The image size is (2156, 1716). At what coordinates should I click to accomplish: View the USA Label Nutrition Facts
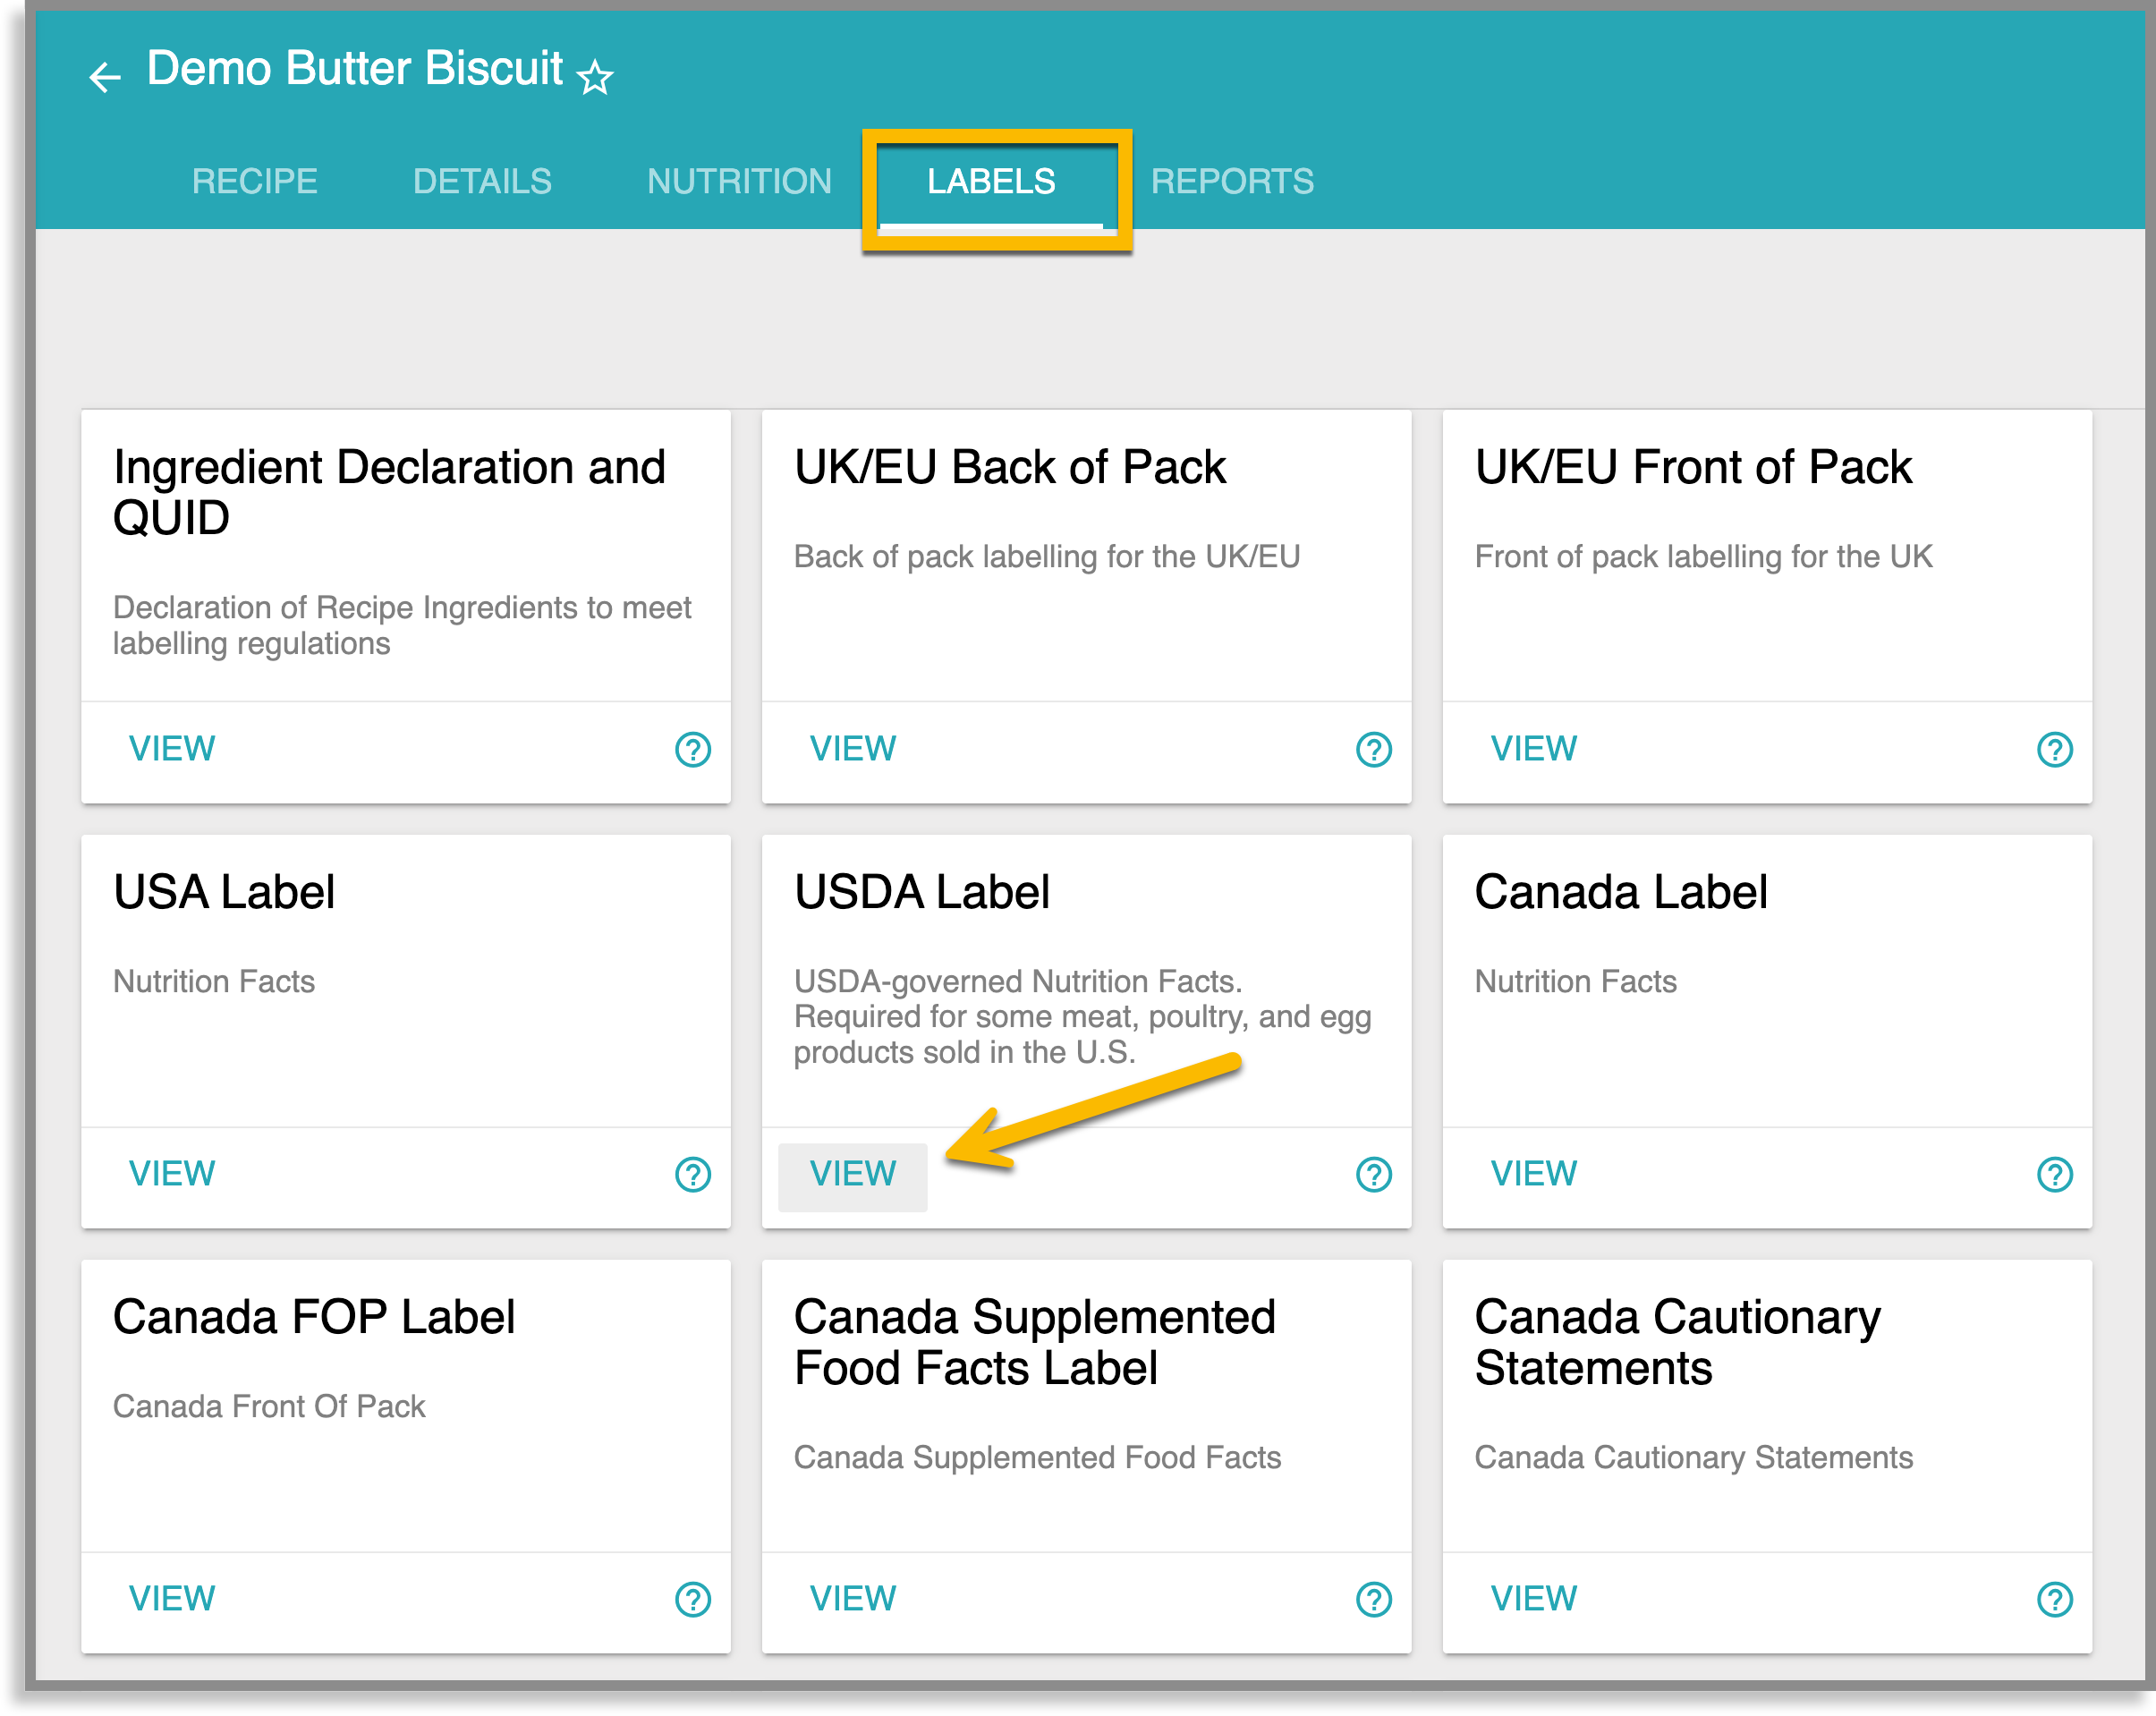(x=172, y=1174)
